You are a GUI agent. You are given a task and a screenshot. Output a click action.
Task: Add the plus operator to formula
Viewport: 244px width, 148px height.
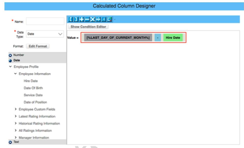pyautogui.click(x=81, y=20)
